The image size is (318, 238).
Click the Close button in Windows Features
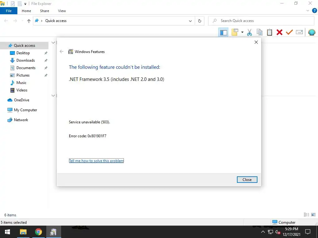(x=247, y=180)
